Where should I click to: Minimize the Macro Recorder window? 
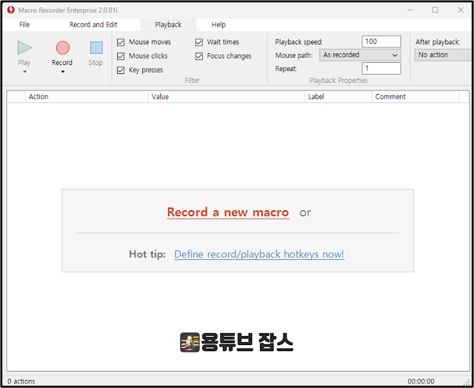pyautogui.click(x=410, y=10)
